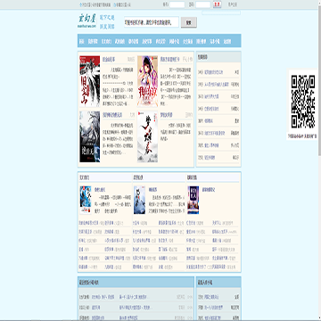Open the purple-haired anime girl book cover
Screen dimensions: 321x321
pyautogui.click(x=147, y=81)
